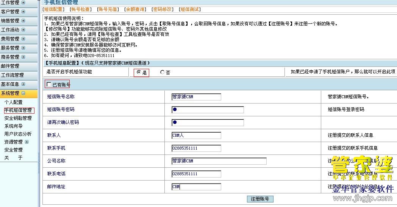
Task: Expand the 销售管理 menu section
Action: point(23,20)
